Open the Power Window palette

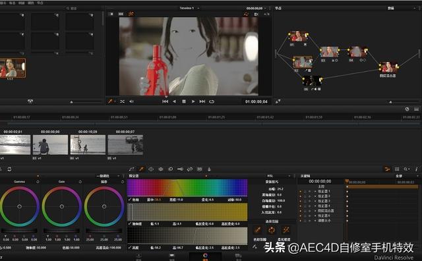pyautogui.click(x=151, y=169)
